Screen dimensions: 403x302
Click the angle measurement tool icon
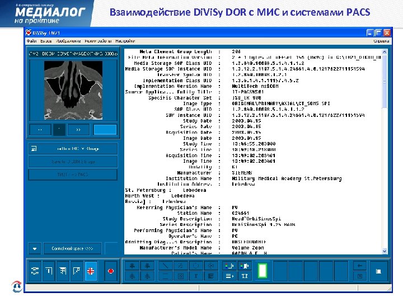(x=181, y=266)
